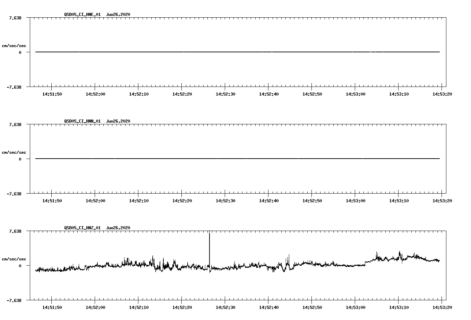The image size is (471, 320).
Task: Choose the 14:53:20 time label under the HNZ plot
Action: coord(442,307)
